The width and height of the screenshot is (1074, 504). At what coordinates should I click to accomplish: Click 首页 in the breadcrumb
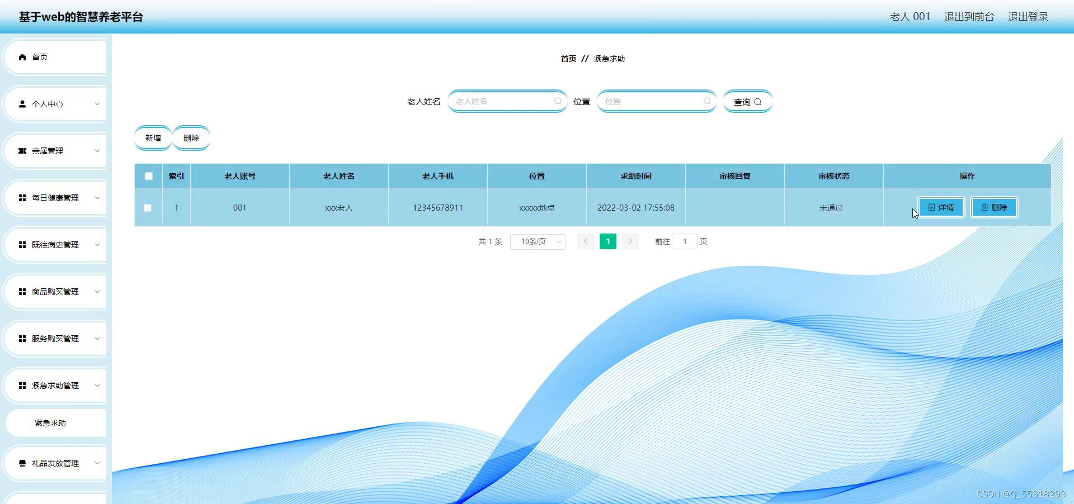(x=568, y=59)
